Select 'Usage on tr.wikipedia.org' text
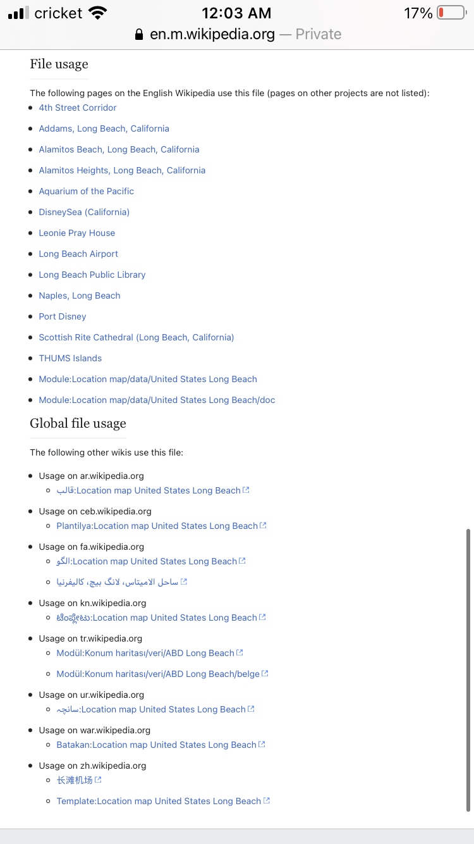Viewport: 474px width, 844px height. tap(90, 638)
